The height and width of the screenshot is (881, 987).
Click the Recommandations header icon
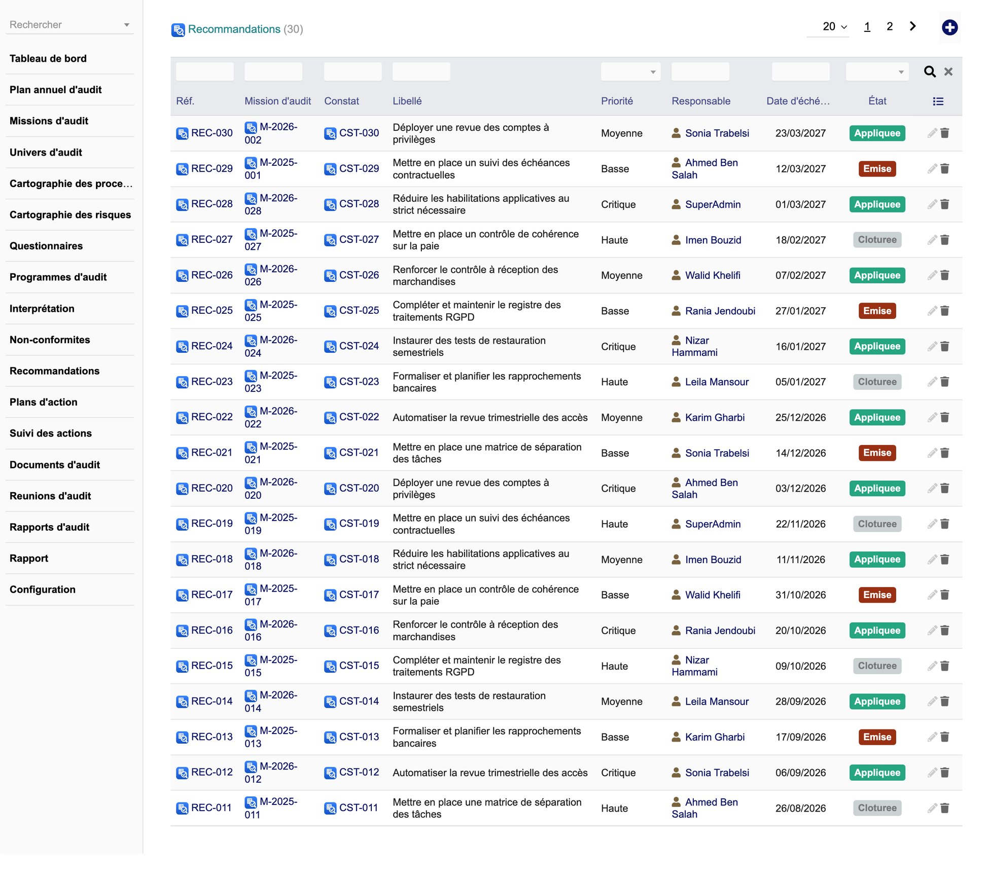tap(178, 30)
